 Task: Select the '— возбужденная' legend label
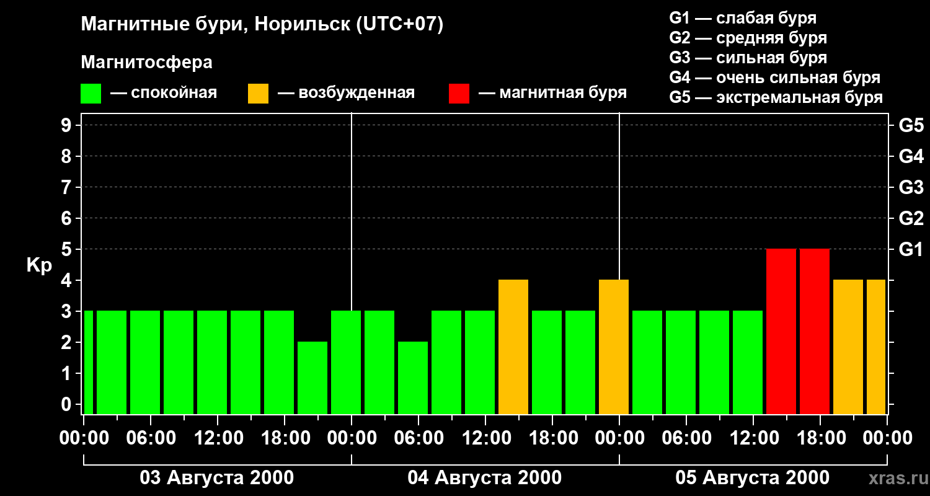(346, 93)
